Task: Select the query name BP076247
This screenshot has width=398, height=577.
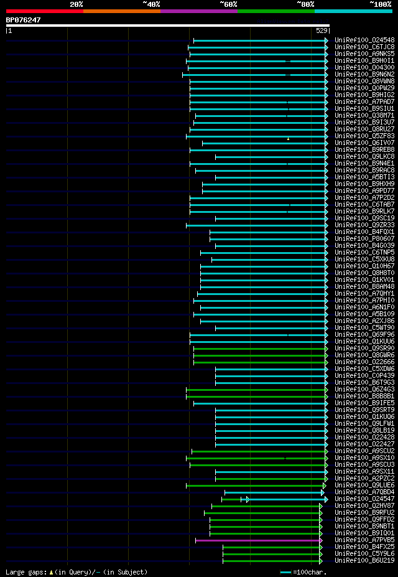Action: point(23,20)
